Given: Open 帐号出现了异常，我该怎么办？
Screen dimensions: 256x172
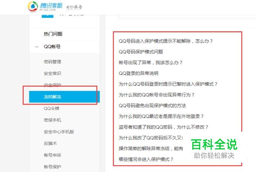Looking at the screenshot, I should click(150, 63).
